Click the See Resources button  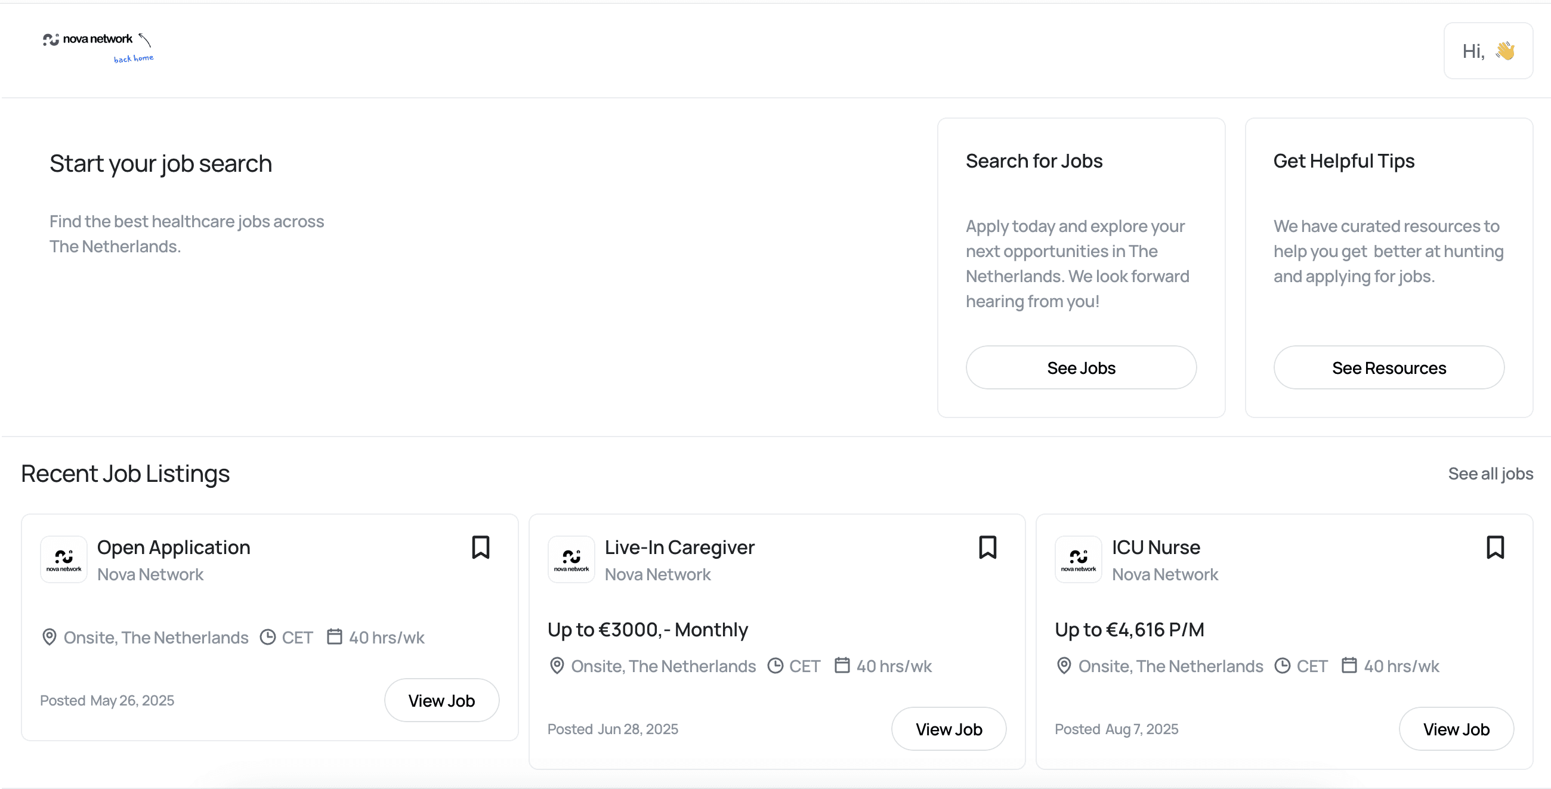click(1388, 368)
